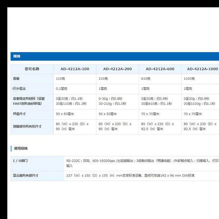Click the 1毫克 cell under AD-4212A-600
The image size is (219, 219).
click(x=160, y=88)
